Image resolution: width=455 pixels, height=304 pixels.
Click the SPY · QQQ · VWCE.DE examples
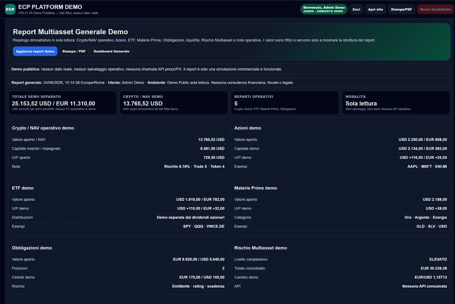[204, 226]
